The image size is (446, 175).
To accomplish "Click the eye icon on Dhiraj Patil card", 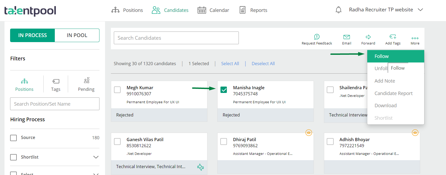I will point(309,133).
